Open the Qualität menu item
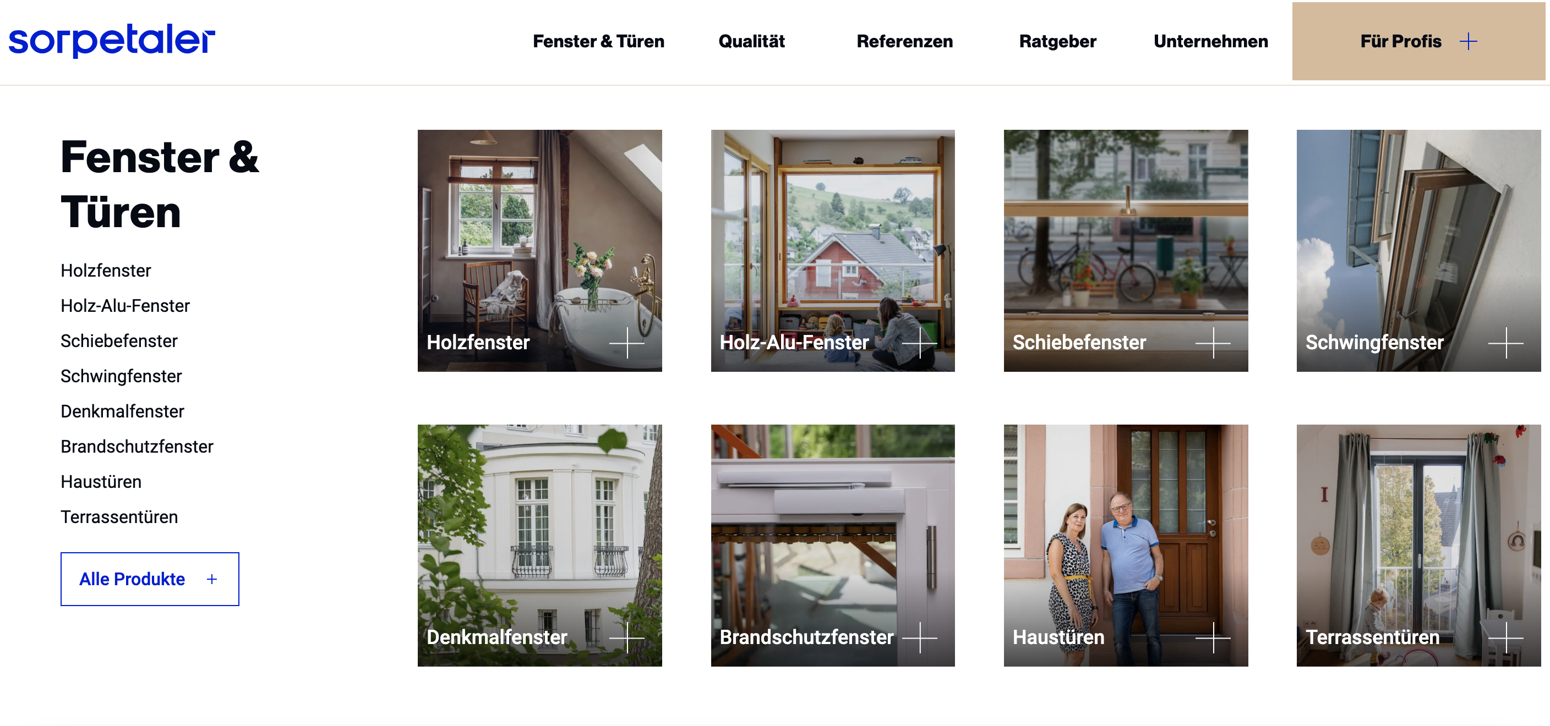The height and width of the screenshot is (726, 1550). click(x=751, y=41)
